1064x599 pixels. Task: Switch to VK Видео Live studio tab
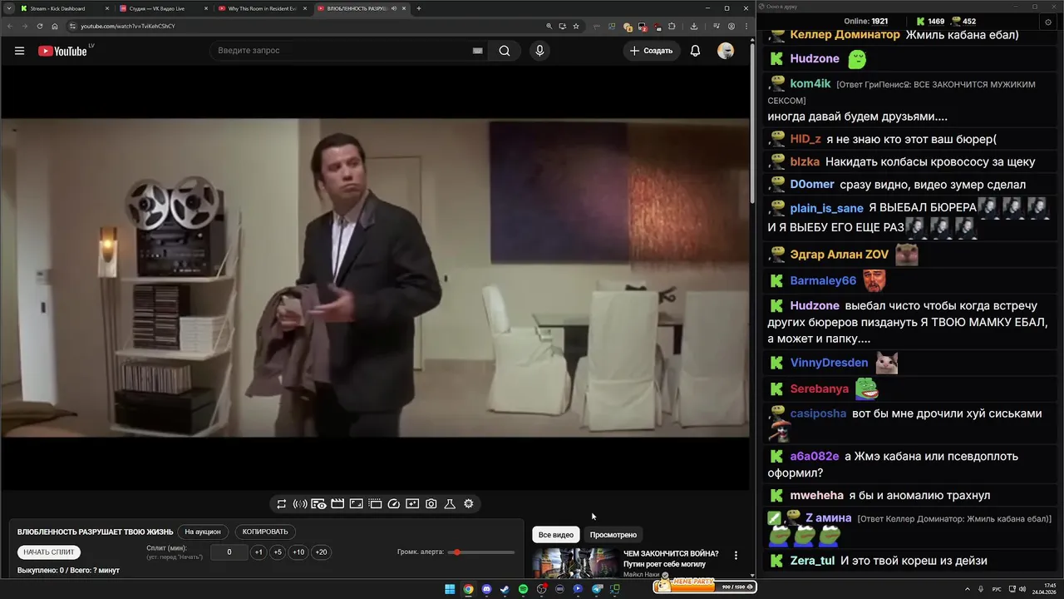pyautogui.click(x=161, y=8)
